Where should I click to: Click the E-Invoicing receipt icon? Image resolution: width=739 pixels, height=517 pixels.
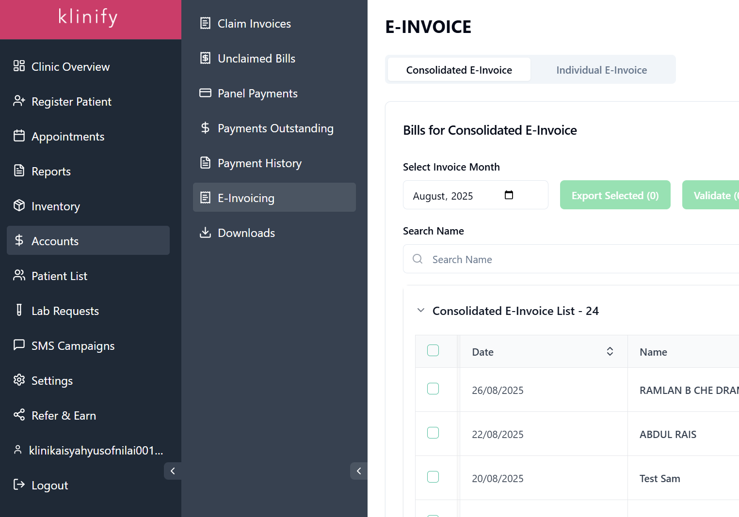[205, 198]
